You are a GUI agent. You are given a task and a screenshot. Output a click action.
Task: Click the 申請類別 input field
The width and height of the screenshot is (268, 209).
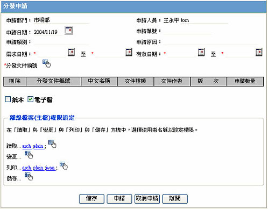61,42
